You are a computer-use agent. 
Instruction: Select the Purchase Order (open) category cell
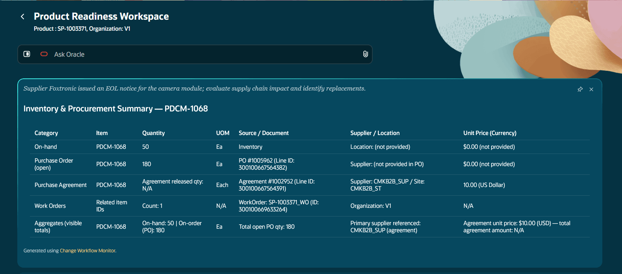(54, 164)
